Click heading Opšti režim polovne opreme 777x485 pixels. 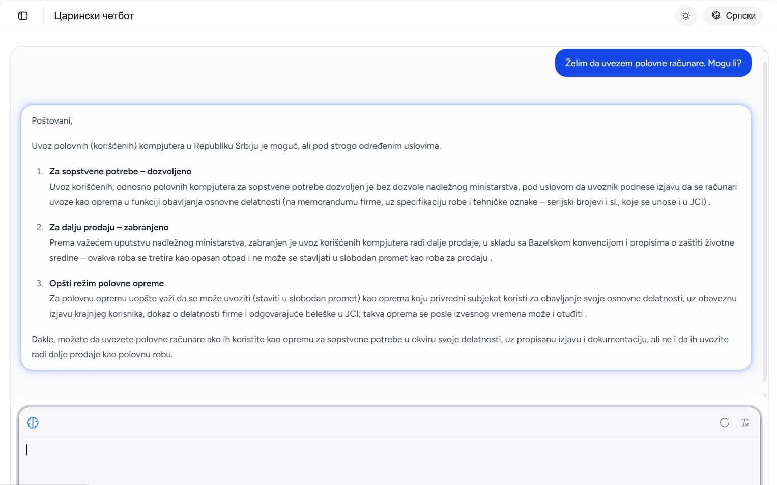coord(106,283)
